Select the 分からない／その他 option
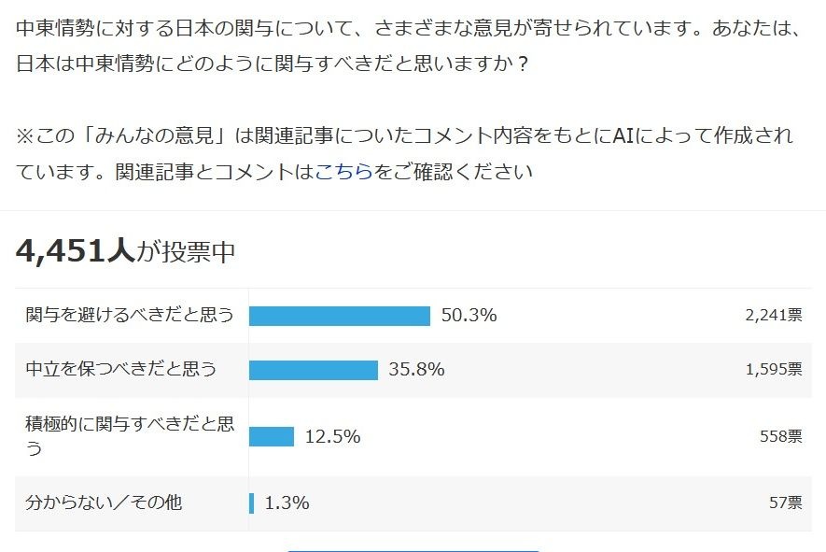The image size is (826, 552). (104, 502)
